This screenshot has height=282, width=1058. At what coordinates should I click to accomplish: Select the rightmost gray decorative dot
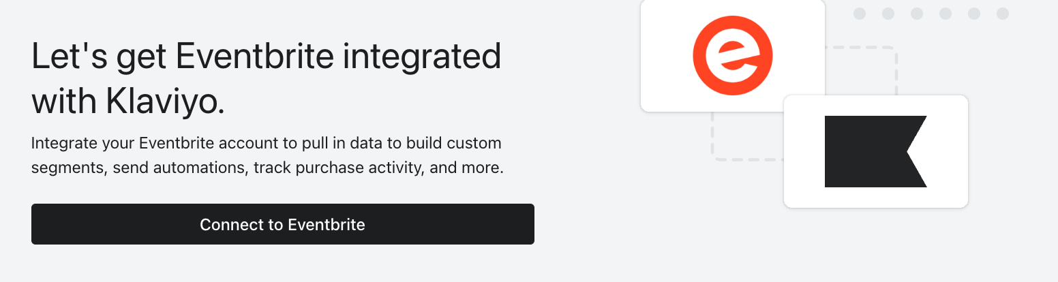(1003, 14)
